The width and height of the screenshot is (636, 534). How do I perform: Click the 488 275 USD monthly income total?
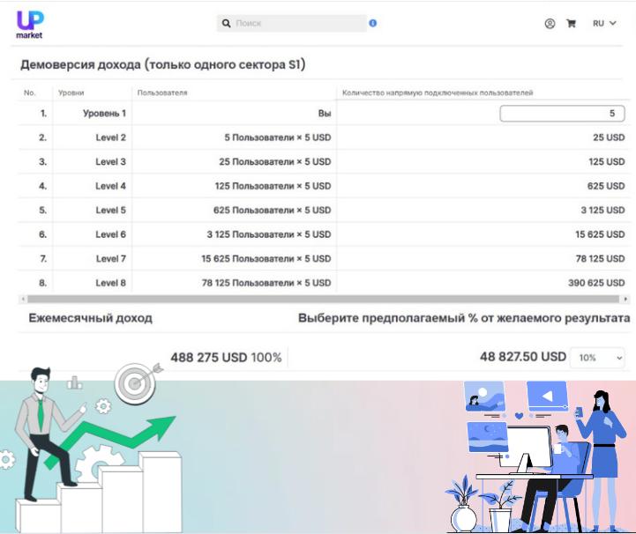pyautogui.click(x=208, y=357)
